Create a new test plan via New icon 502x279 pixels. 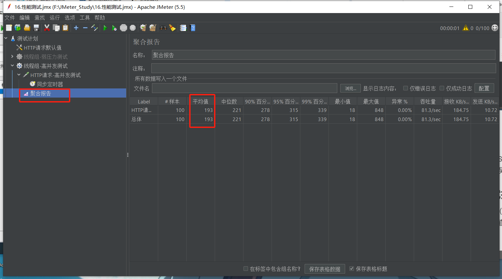(x=9, y=28)
